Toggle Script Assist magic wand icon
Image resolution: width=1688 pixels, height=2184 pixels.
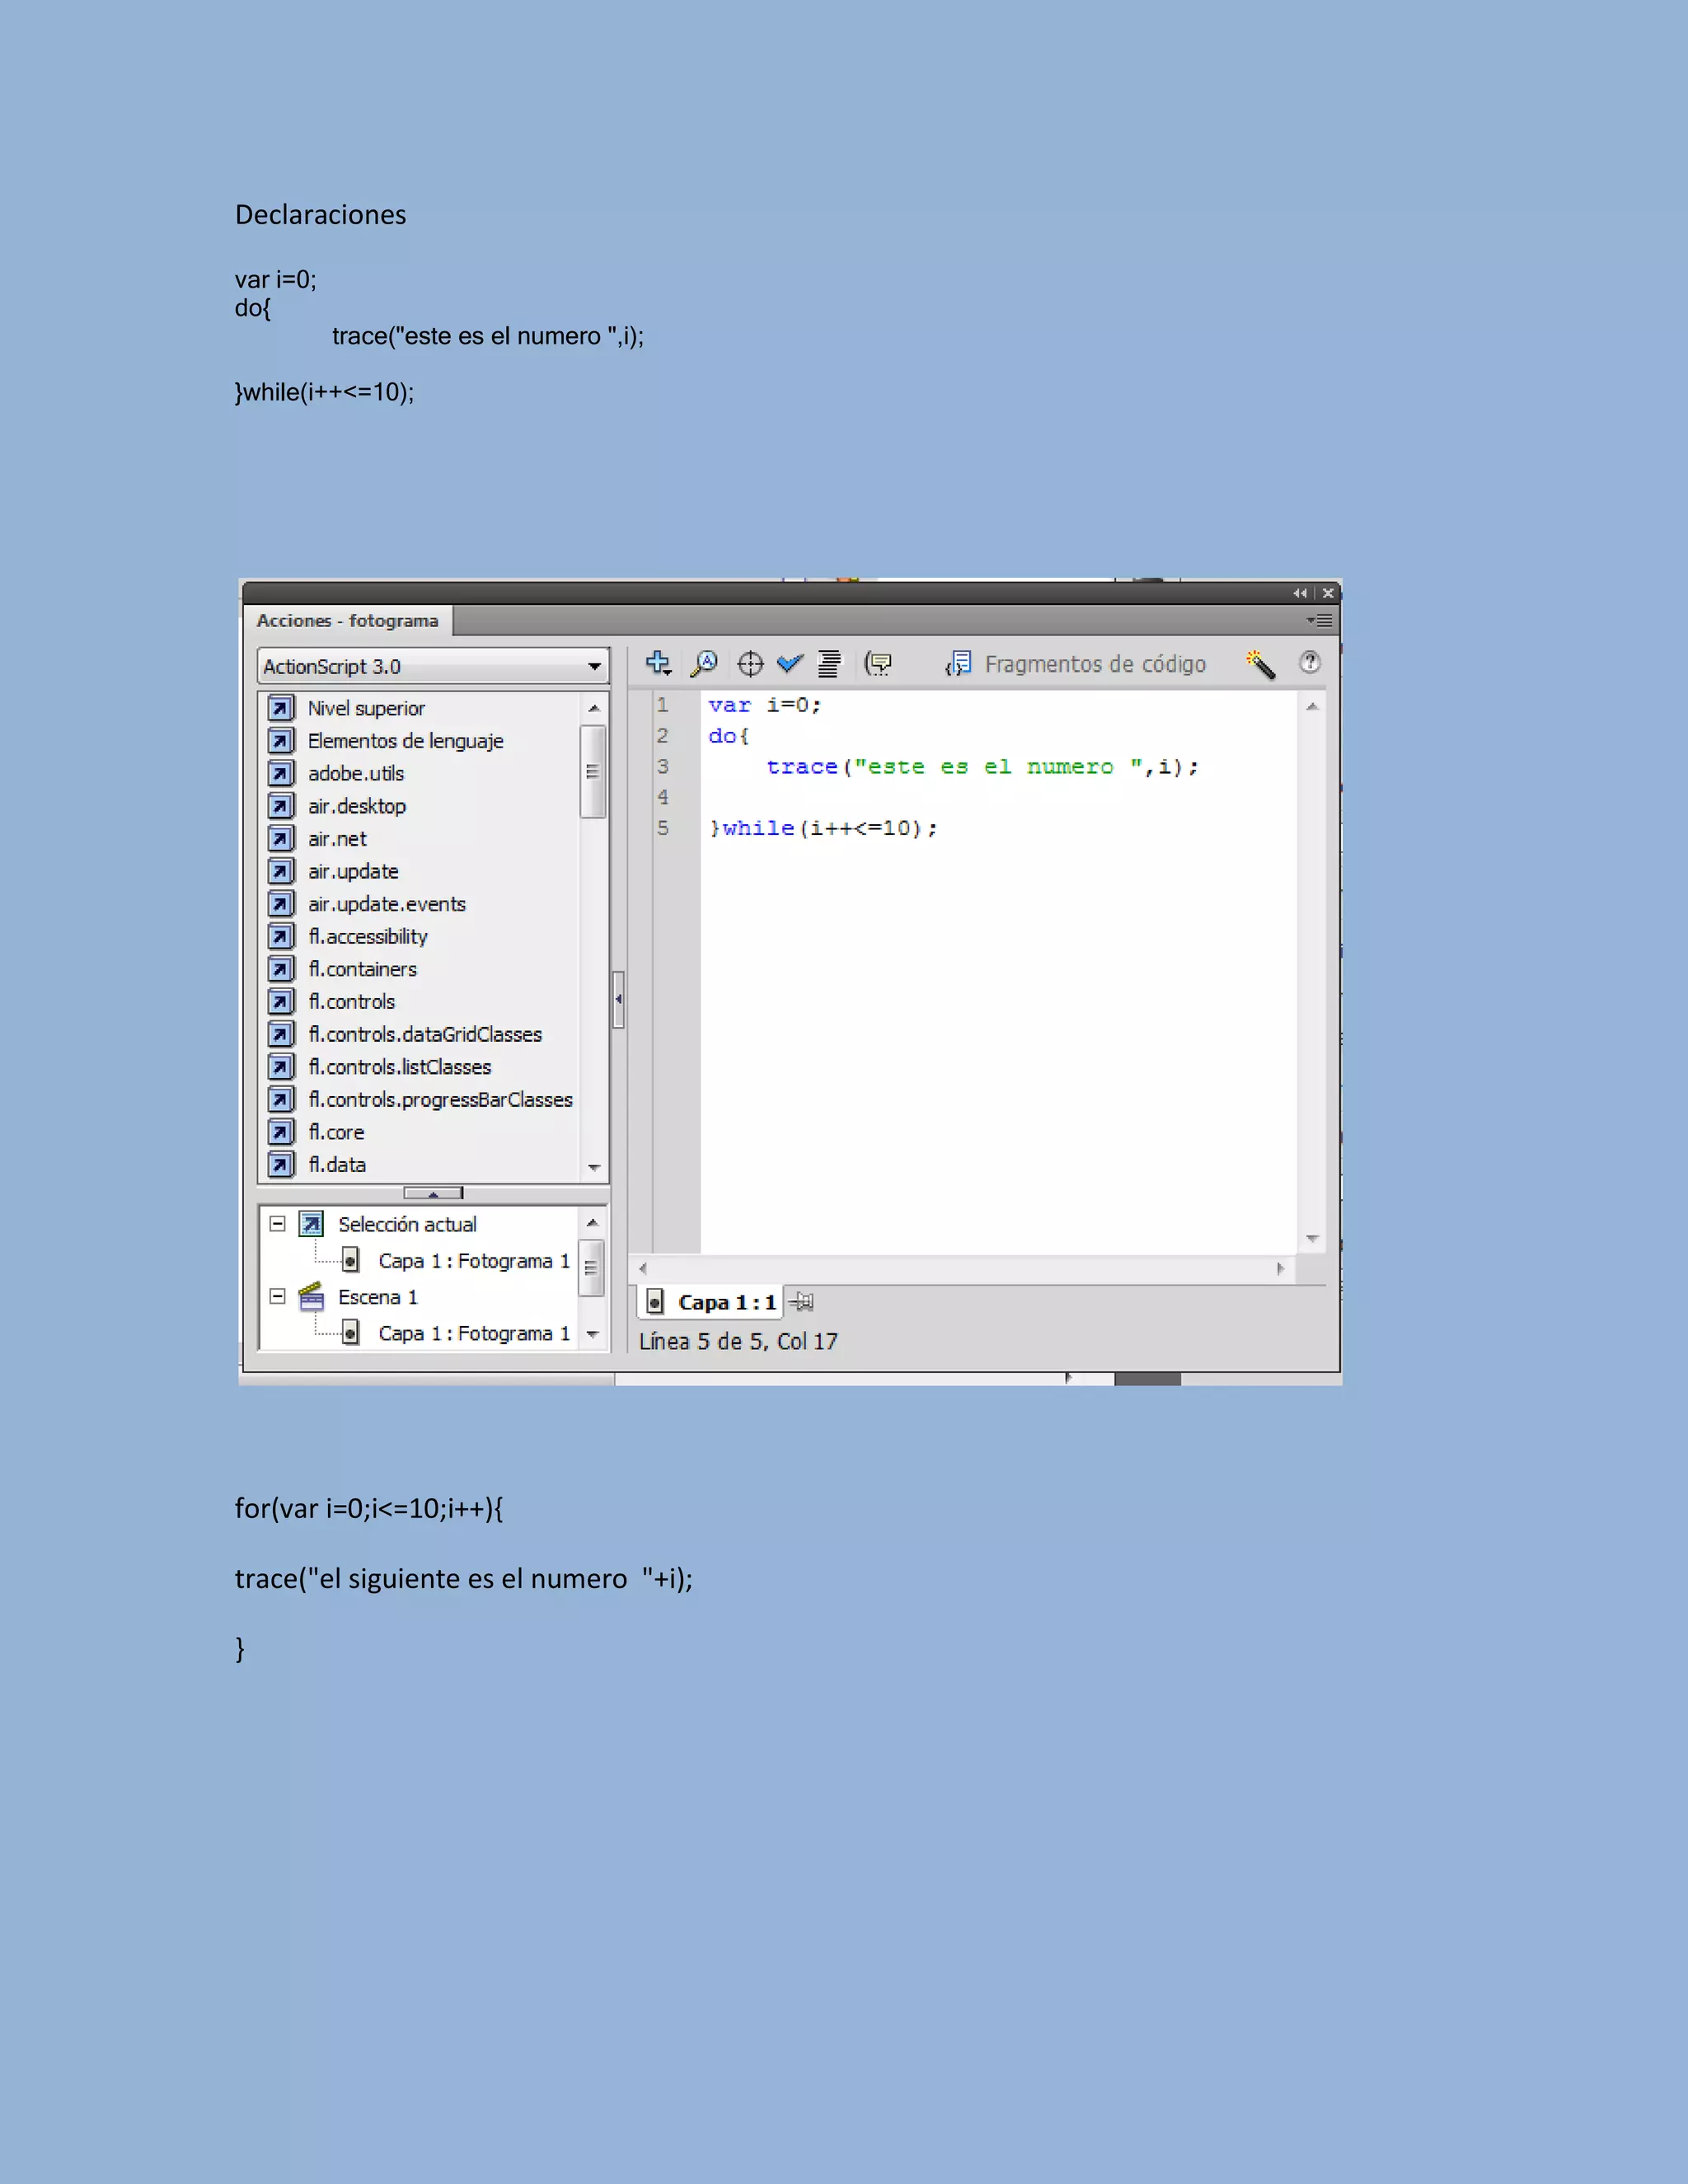[x=1261, y=664]
